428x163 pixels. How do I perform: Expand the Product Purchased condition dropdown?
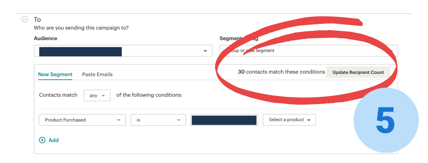pos(82,120)
